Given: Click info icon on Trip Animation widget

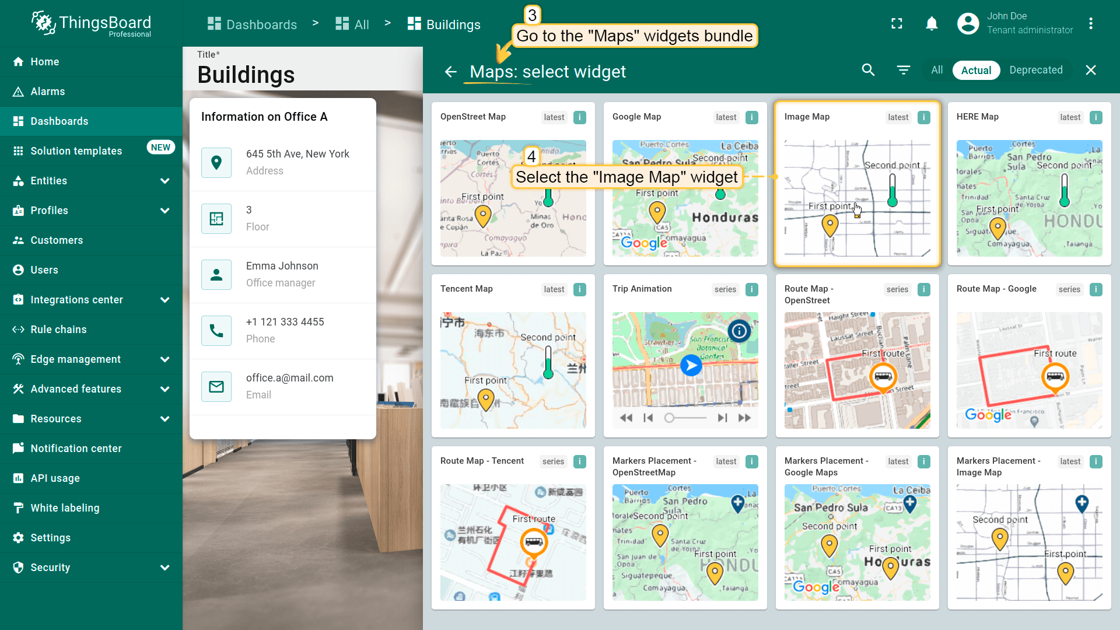Looking at the screenshot, I should (752, 289).
